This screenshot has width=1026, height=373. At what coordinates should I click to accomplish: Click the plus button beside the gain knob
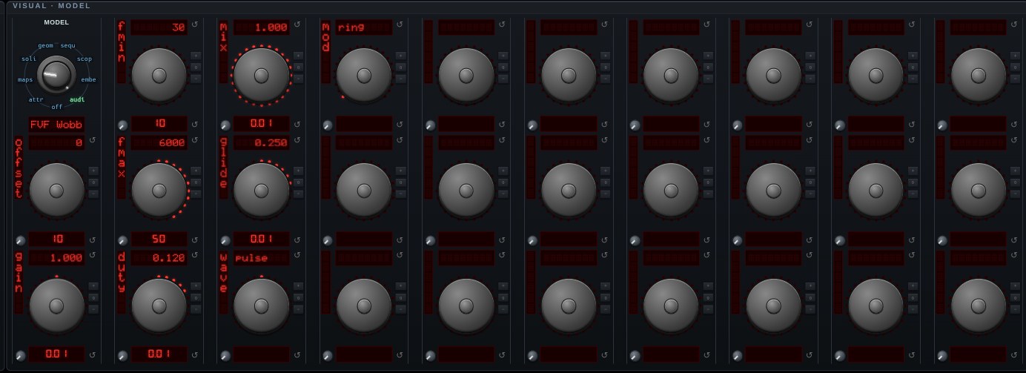(93, 285)
